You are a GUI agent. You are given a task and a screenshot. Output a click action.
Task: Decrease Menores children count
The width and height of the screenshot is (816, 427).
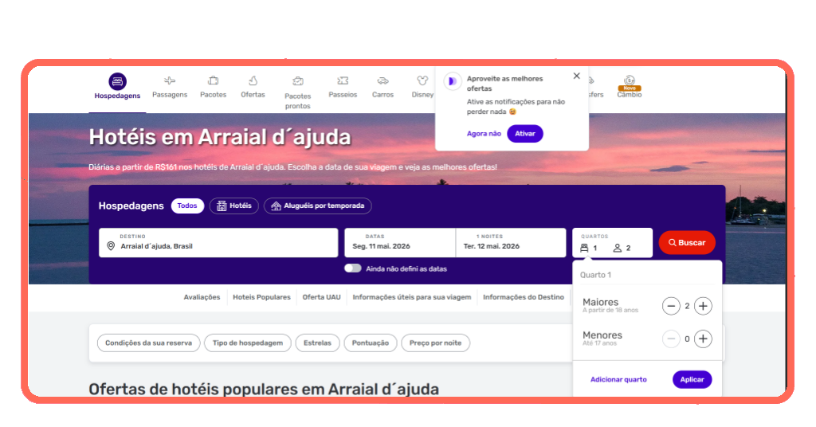pyautogui.click(x=671, y=339)
